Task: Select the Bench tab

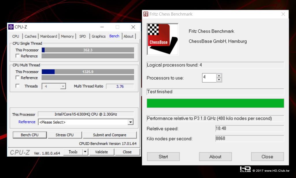Action: pyautogui.click(x=114, y=36)
